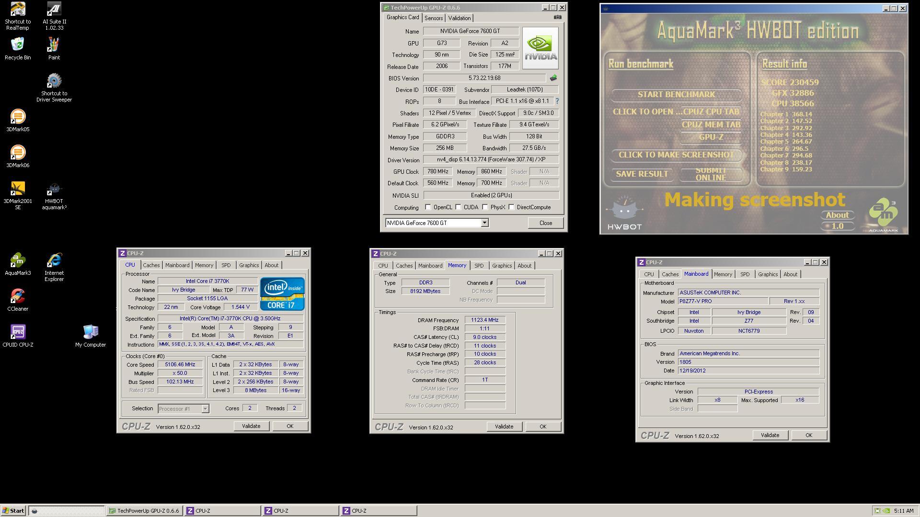Open Graphics tab in CPU-Z Mainboard window
Screen dimensions: 920x517
point(768,274)
